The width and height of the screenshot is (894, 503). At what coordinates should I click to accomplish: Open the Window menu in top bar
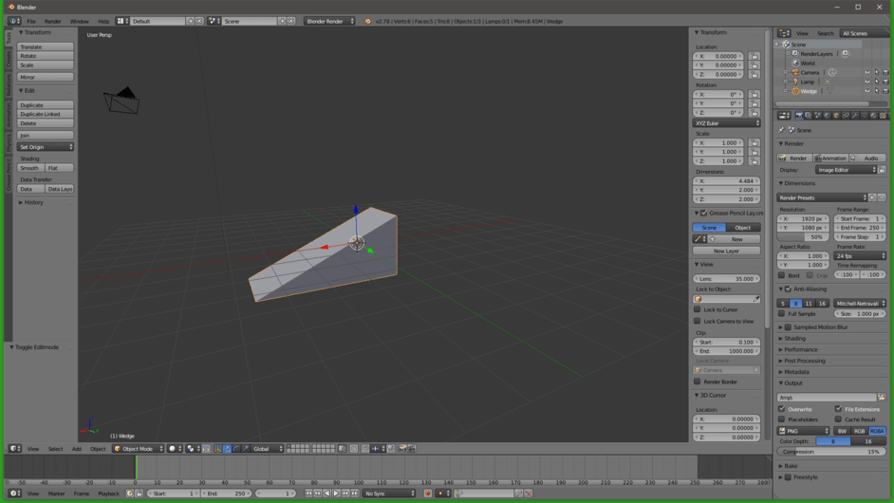(x=80, y=21)
